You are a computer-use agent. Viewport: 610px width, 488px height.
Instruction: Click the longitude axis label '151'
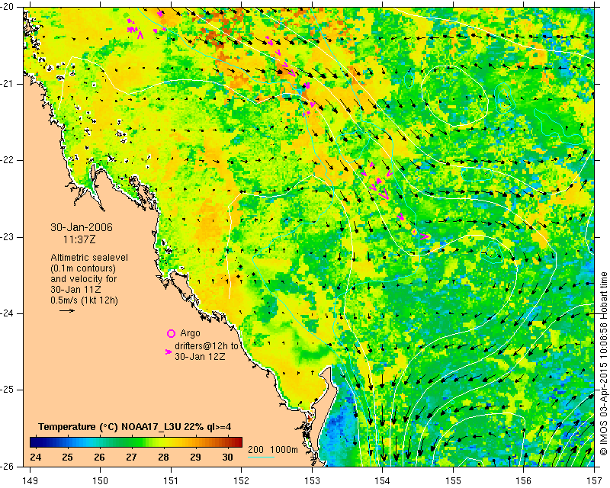tap(171, 480)
